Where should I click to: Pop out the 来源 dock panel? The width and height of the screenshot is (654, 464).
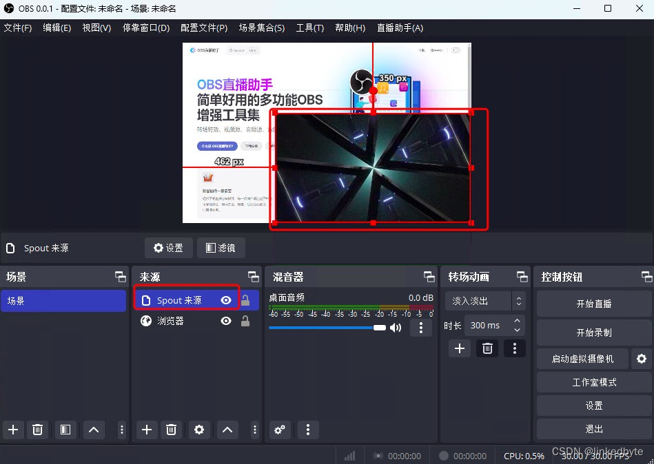(254, 277)
